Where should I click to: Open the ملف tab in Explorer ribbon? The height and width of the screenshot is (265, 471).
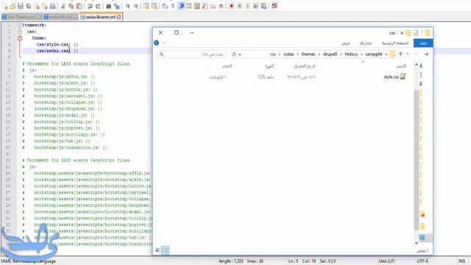(423, 43)
